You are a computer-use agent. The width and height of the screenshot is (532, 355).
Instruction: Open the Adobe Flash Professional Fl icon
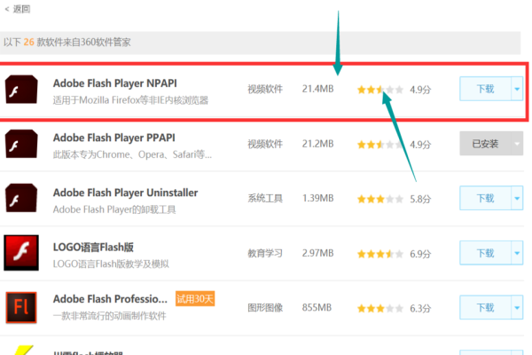[21, 307]
